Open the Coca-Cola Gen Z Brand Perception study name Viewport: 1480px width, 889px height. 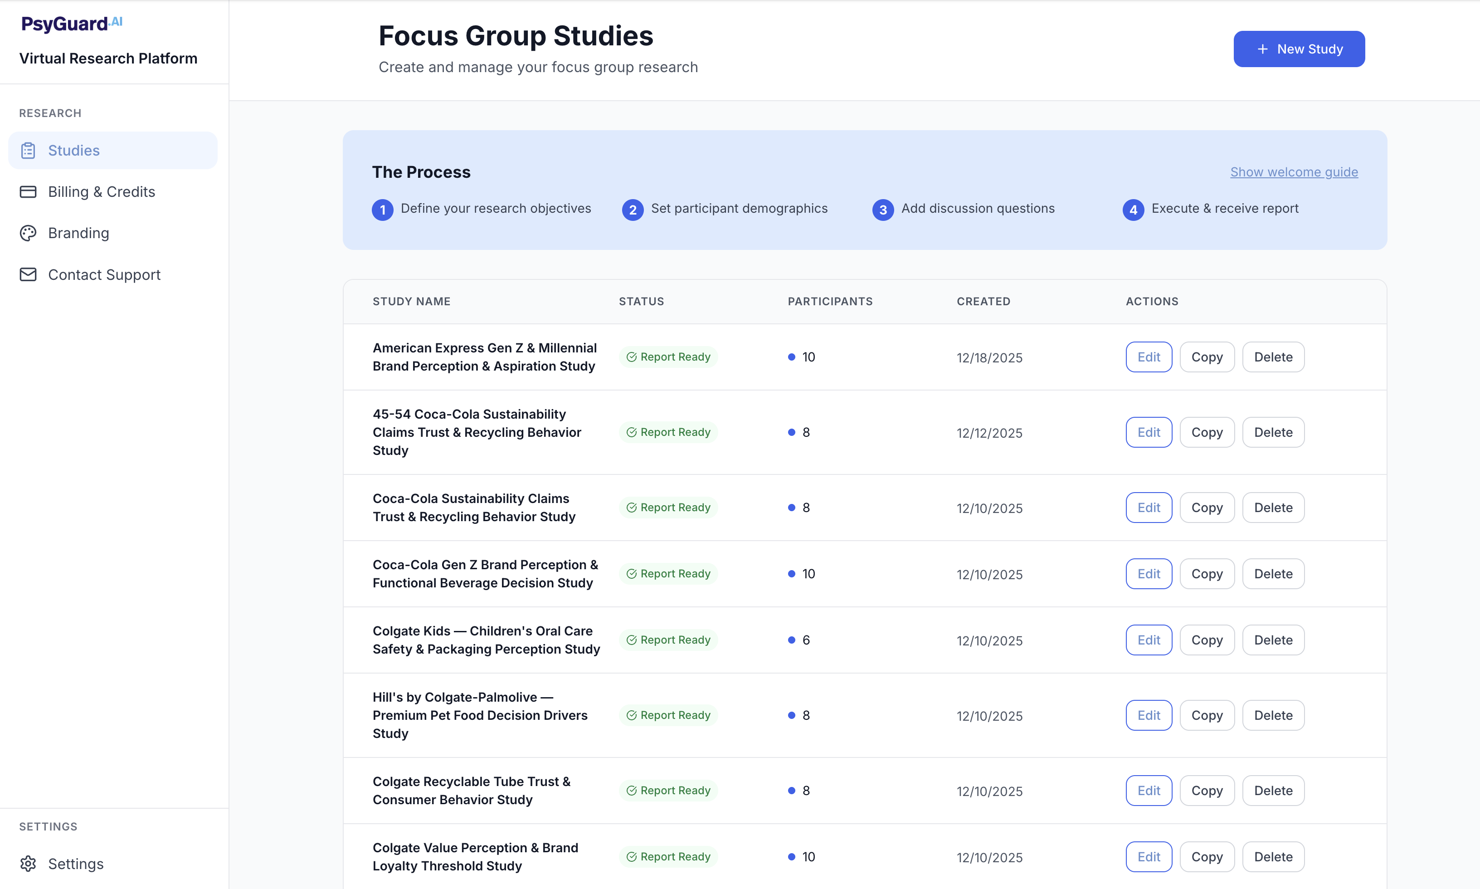click(x=484, y=573)
